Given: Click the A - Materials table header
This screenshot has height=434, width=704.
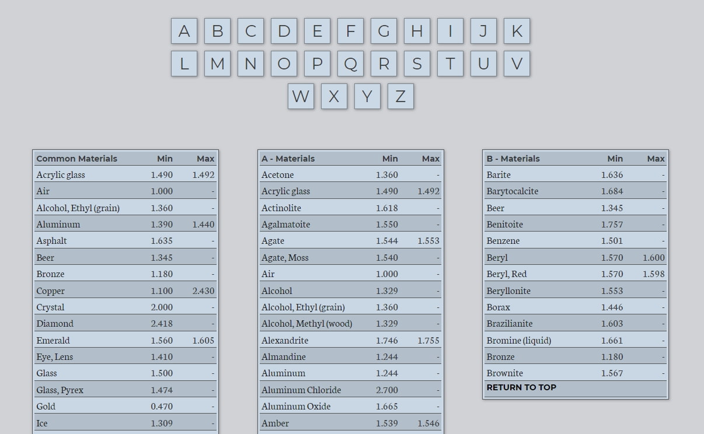Looking at the screenshot, I should 351,158.
